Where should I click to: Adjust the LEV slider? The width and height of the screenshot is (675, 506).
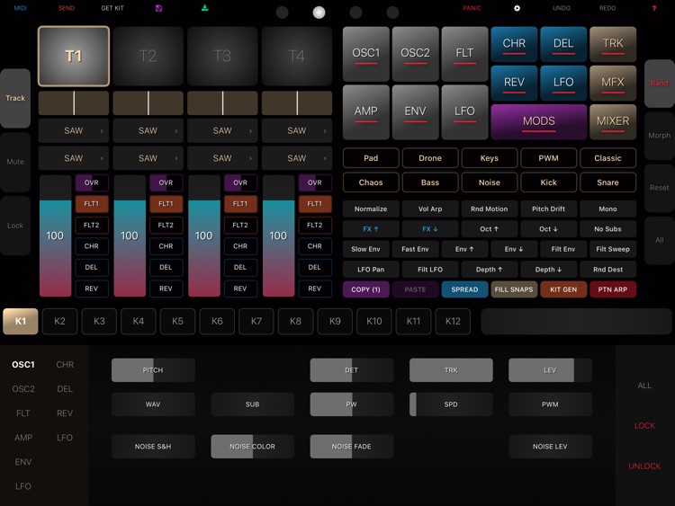550,370
